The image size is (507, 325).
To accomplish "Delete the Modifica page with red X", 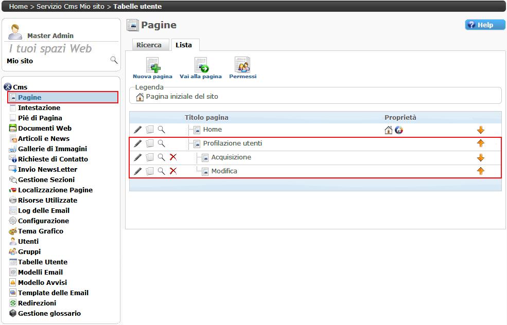I will tap(173, 171).
